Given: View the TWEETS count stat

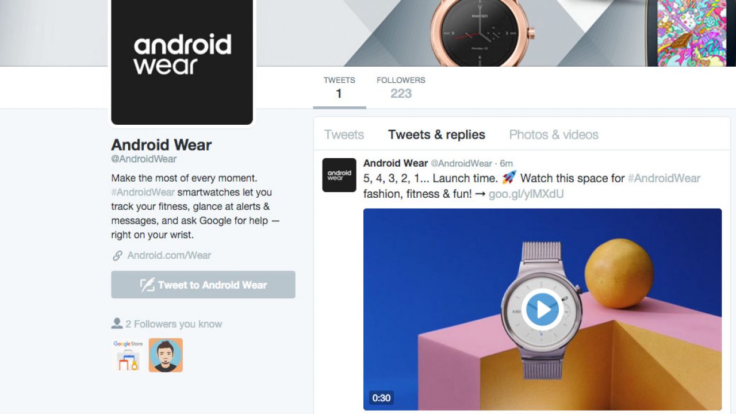Looking at the screenshot, I should pos(339,87).
